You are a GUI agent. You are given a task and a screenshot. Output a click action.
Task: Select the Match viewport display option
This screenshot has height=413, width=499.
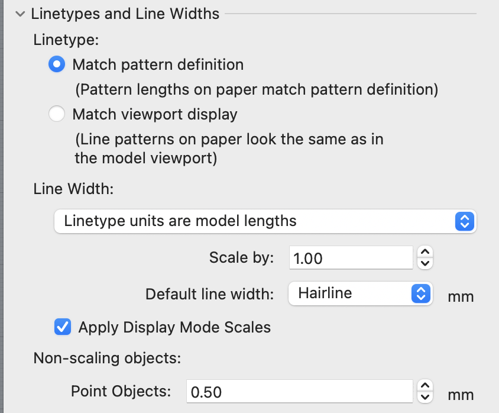coord(57,114)
